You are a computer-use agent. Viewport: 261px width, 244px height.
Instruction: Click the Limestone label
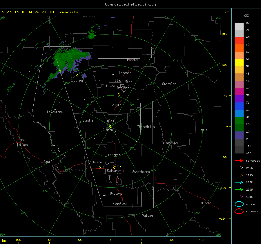pos(55,112)
